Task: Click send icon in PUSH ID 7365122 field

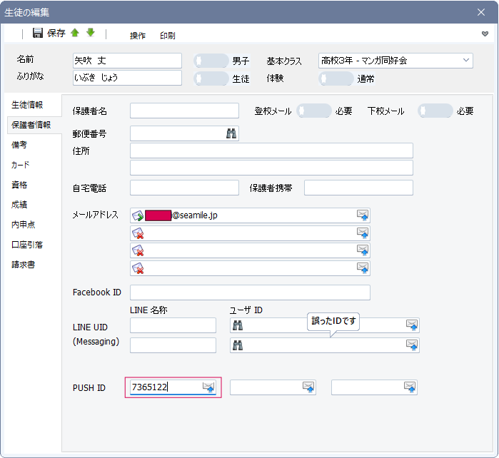Action: [x=208, y=387]
